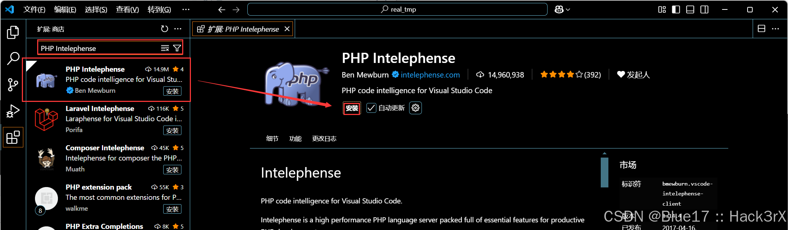Toggle the auto update checkbox
Viewport: 788px width, 230px height.
[371, 108]
